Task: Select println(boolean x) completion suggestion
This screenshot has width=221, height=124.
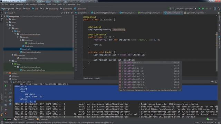Action: (x=150, y=87)
